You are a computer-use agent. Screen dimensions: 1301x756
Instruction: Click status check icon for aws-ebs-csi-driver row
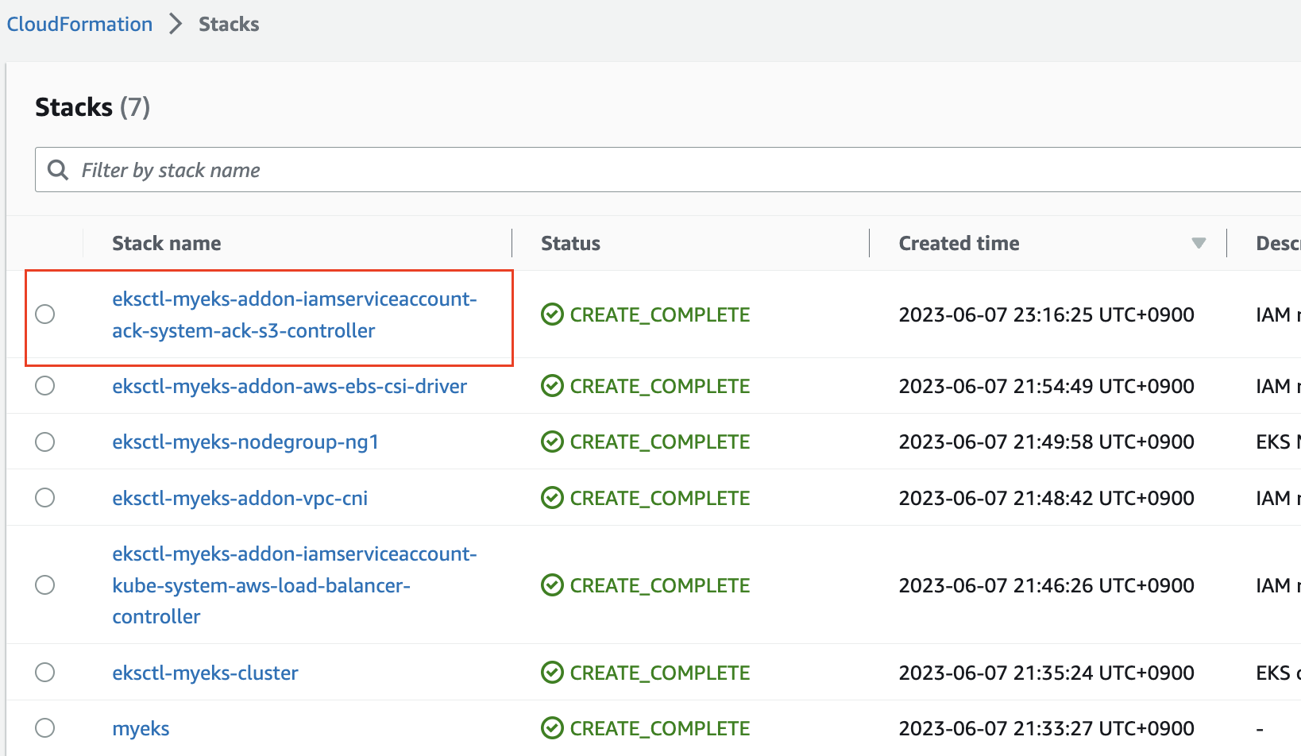tap(552, 386)
